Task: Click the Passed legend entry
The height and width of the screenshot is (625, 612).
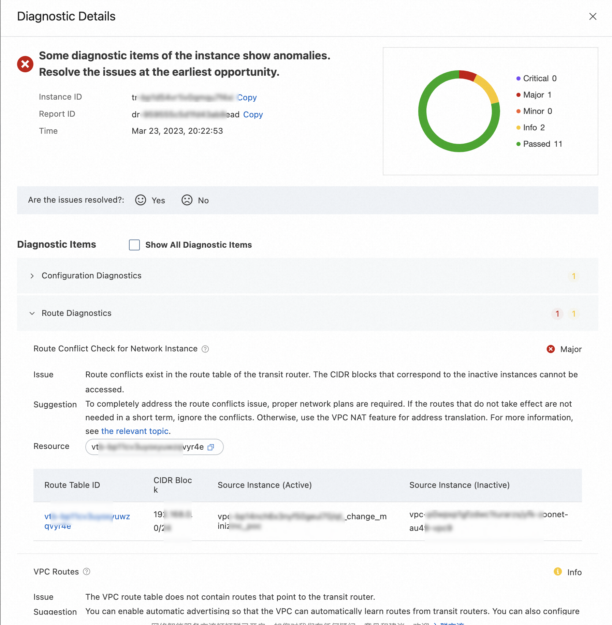Action: pos(542,144)
